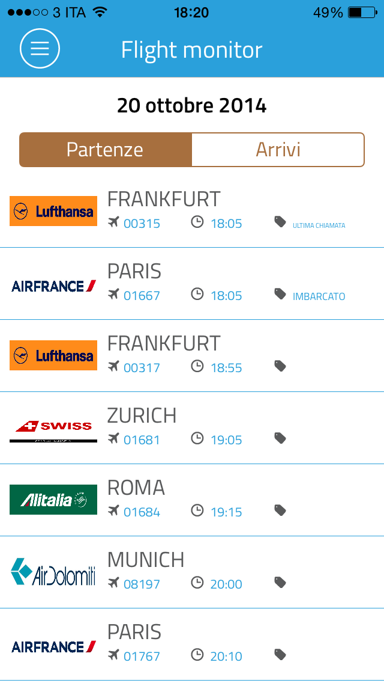This screenshot has height=683, width=384.
Task: Open the hamburger navigation menu
Action: coord(40,49)
